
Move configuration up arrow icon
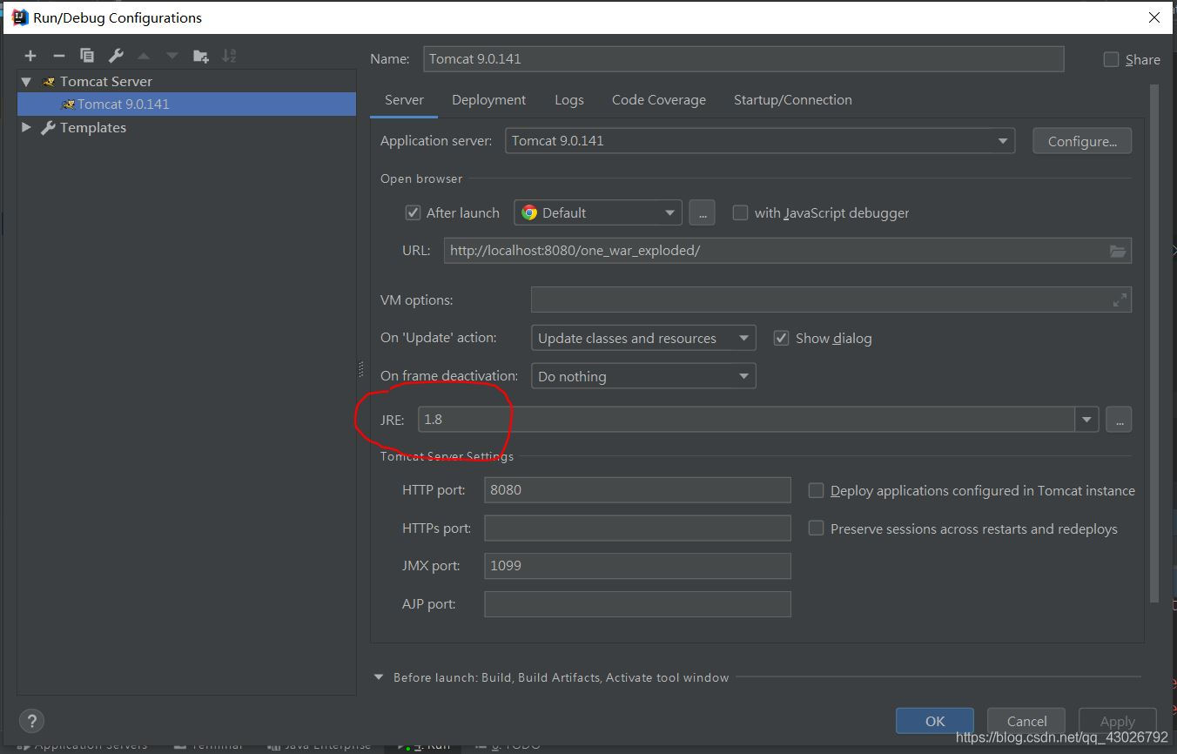tap(144, 56)
